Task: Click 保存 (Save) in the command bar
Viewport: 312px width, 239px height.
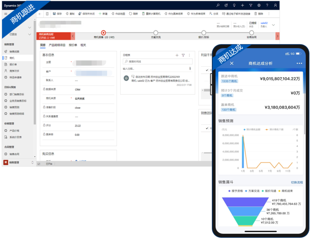Action: [x=57, y=14]
